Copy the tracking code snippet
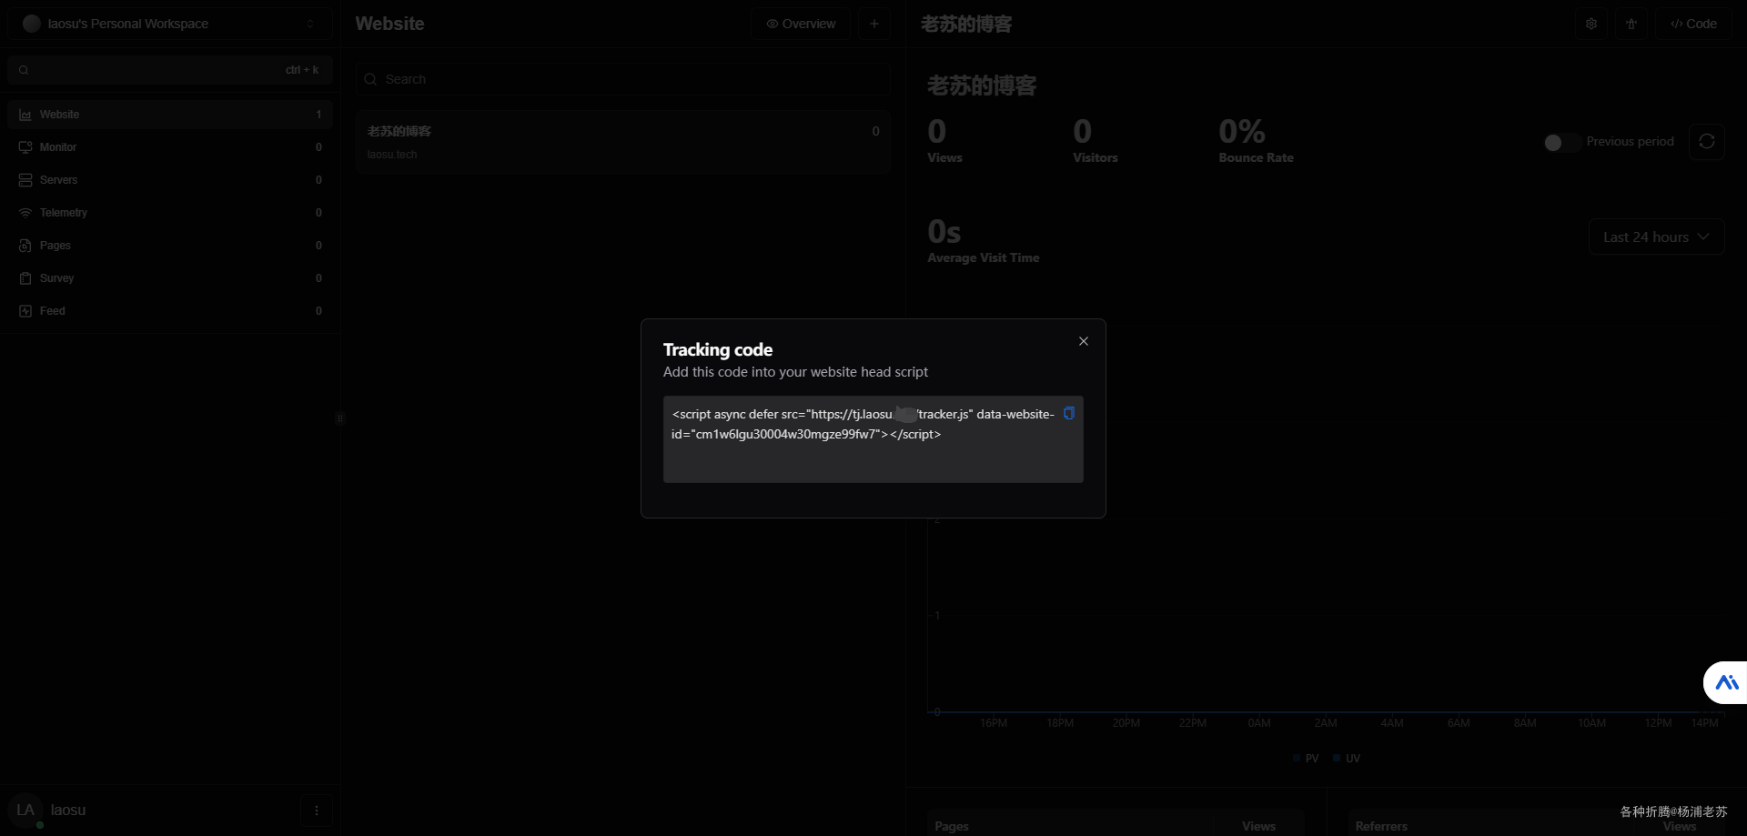The image size is (1747, 836). tap(1069, 414)
